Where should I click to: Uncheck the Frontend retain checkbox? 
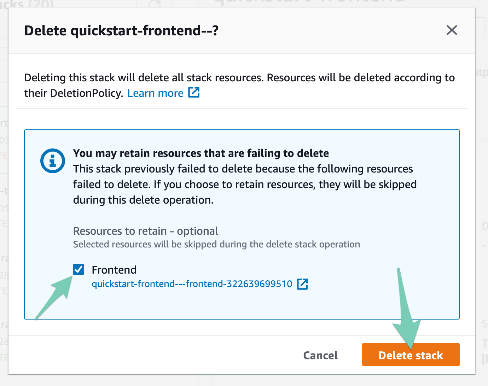(x=79, y=269)
